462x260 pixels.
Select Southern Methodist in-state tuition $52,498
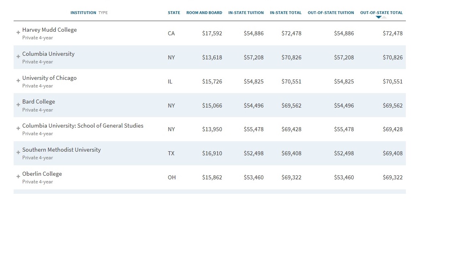pos(254,153)
